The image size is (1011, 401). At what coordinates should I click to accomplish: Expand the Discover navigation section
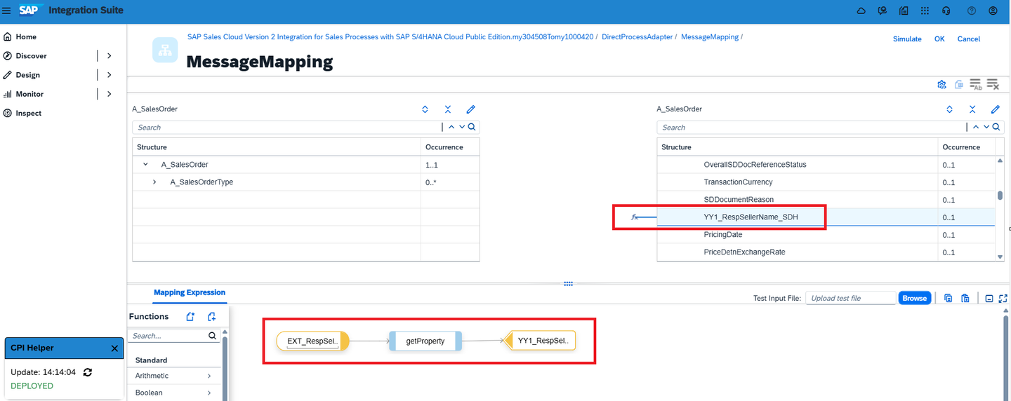(x=109, y=55)
